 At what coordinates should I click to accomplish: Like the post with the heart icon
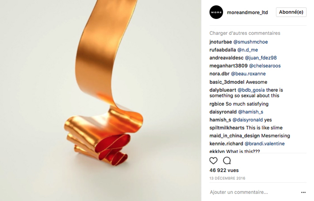(x=213, y=161)
